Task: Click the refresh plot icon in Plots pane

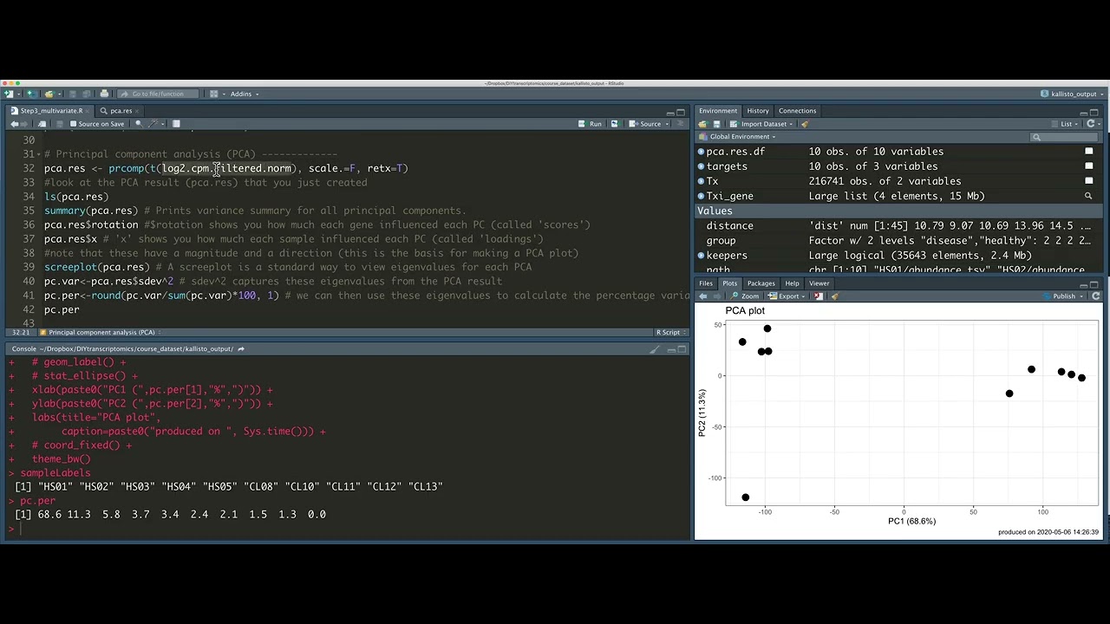Action: pos(1096,296)
